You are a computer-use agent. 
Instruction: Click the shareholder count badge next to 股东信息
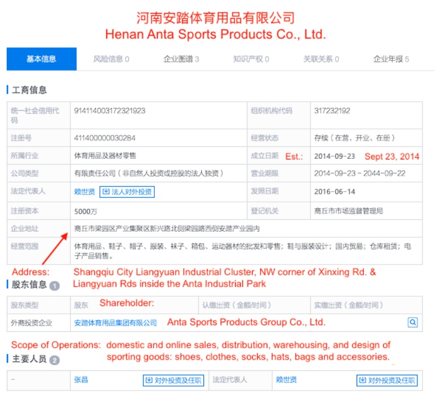tap(55, 285)
